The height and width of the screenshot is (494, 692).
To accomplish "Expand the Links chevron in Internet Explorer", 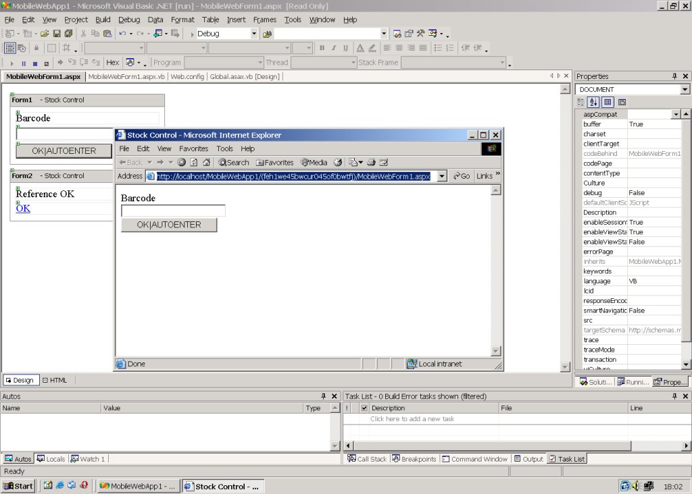I will [x=498, y=174].
